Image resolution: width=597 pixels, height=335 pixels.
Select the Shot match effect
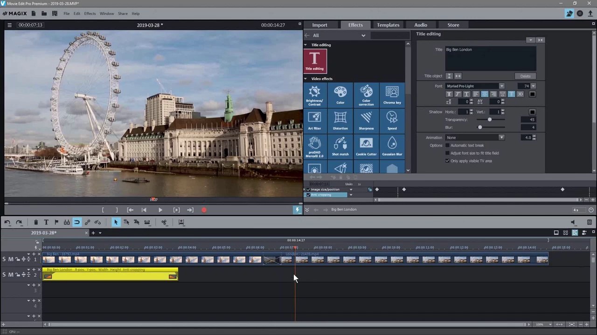tap(340, 147)
